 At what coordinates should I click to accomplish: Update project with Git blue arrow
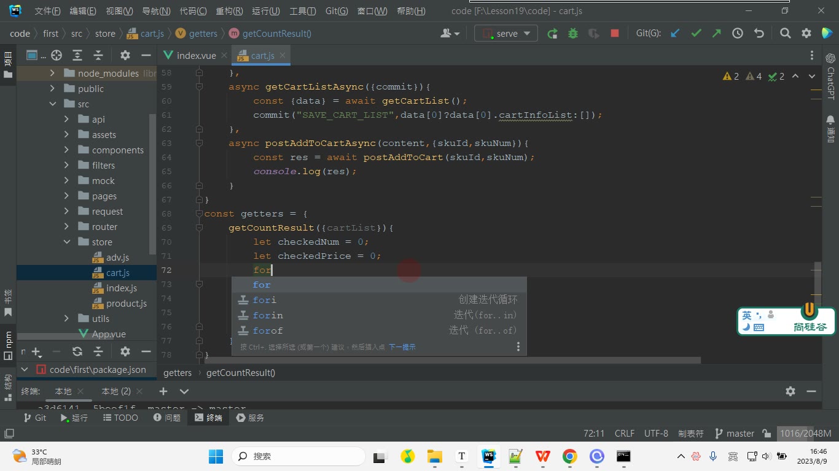(675, 34)
